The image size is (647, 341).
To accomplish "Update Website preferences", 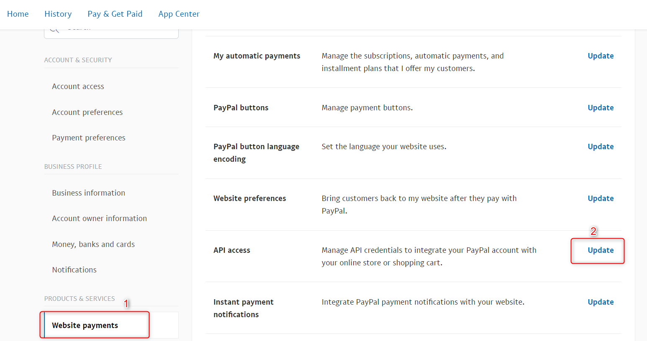I will [x=601, y=198].
